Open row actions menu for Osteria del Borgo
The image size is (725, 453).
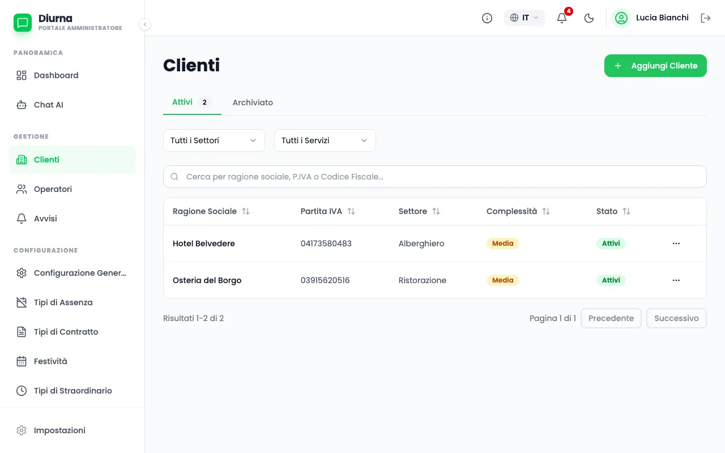click(676, 280)
